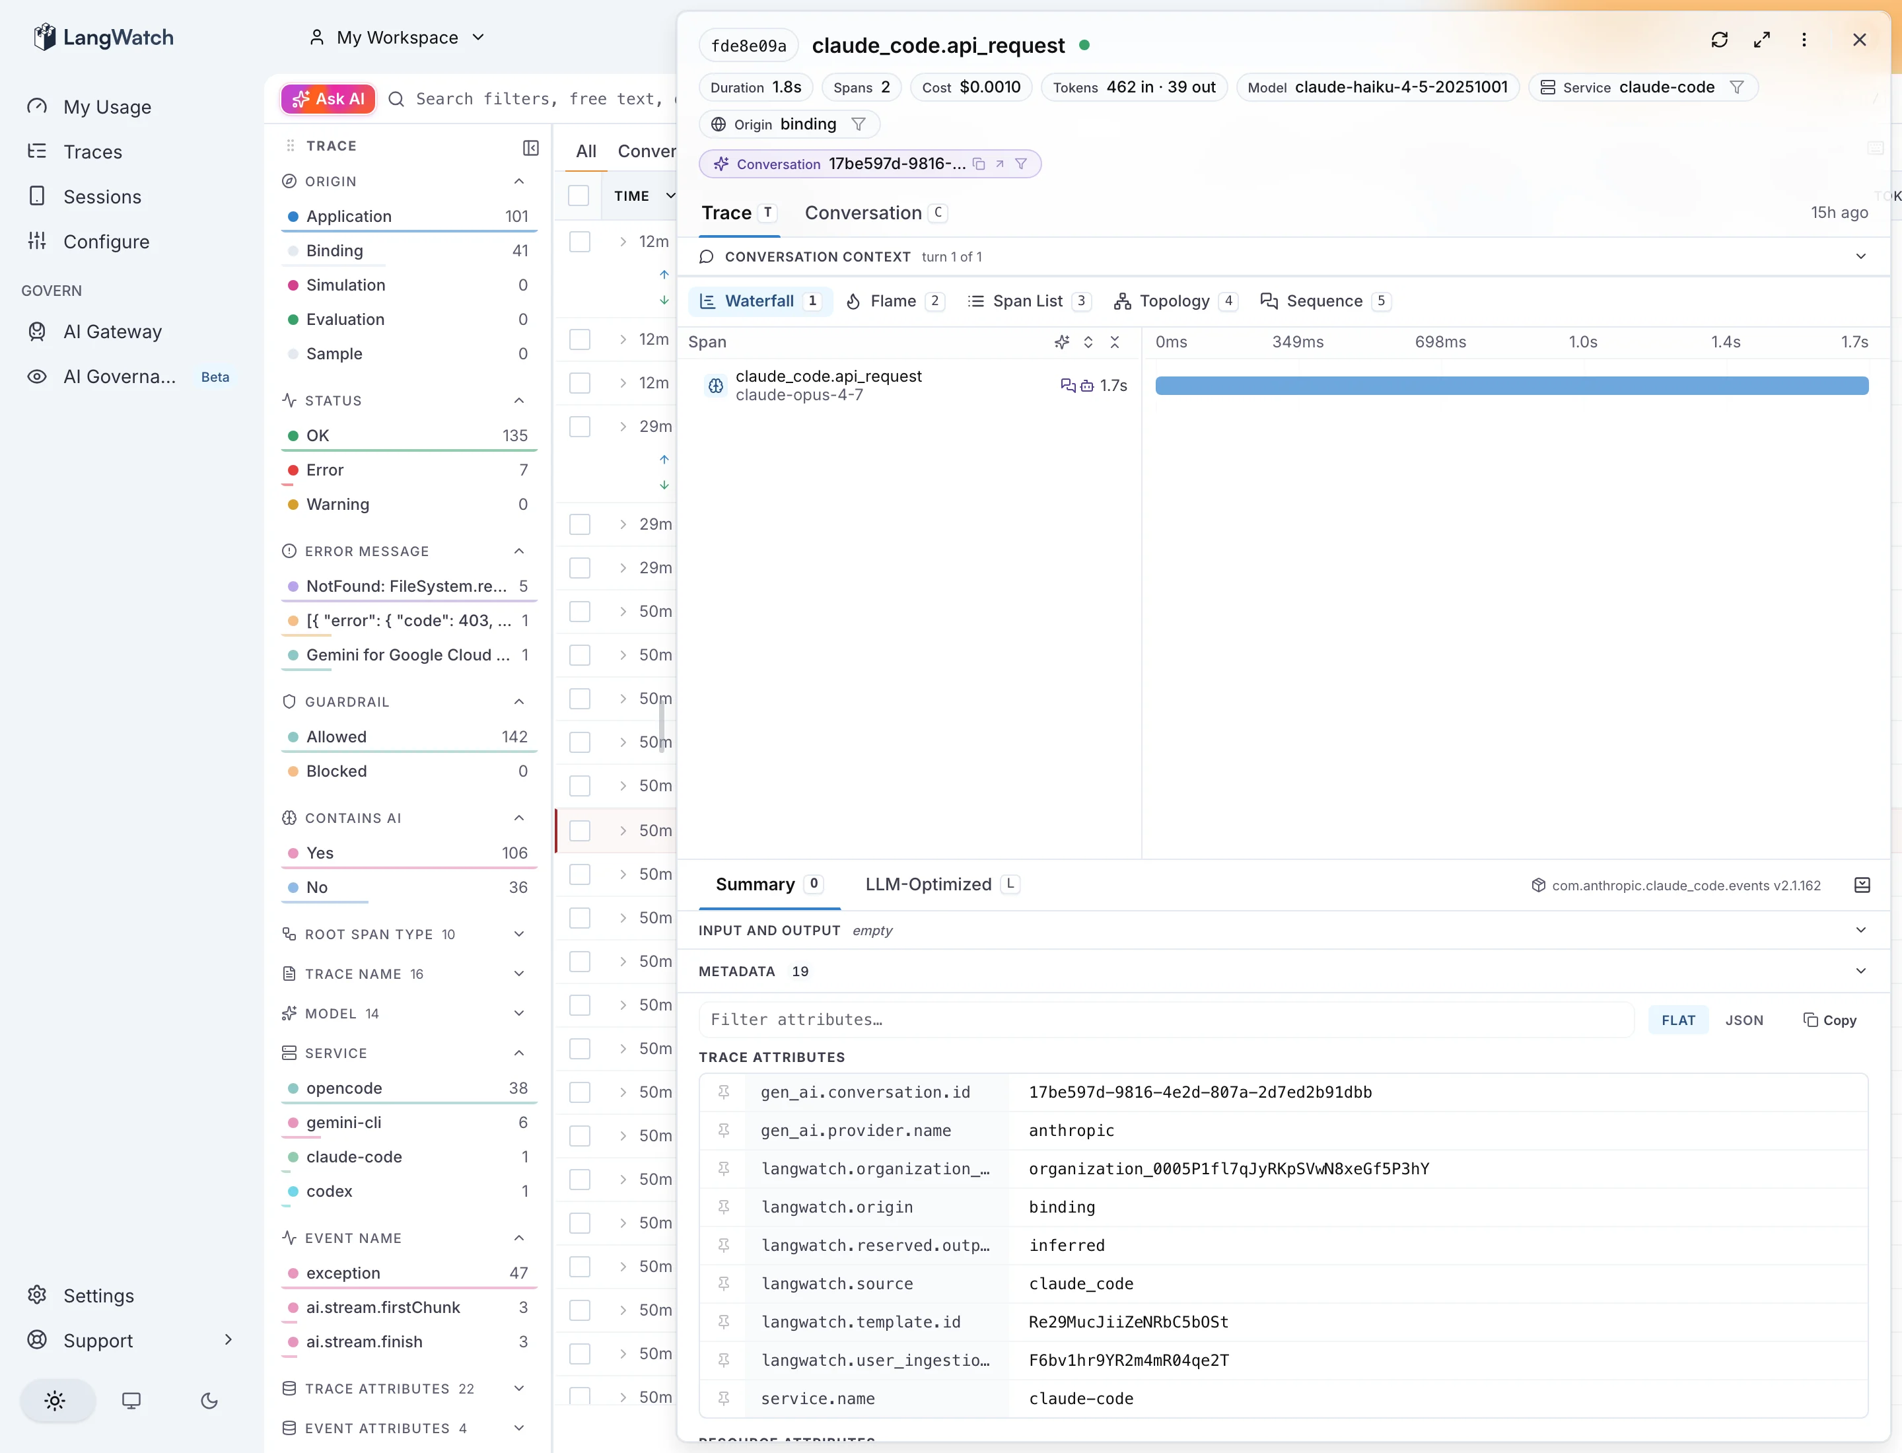Collapse the Error Message filter section
This screenshot has width=1902, height=1453.
(x=519, y=551)
